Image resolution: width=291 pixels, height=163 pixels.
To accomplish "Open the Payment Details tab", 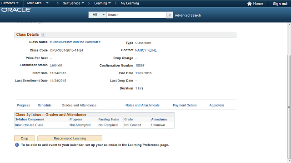I will point(185,105).
